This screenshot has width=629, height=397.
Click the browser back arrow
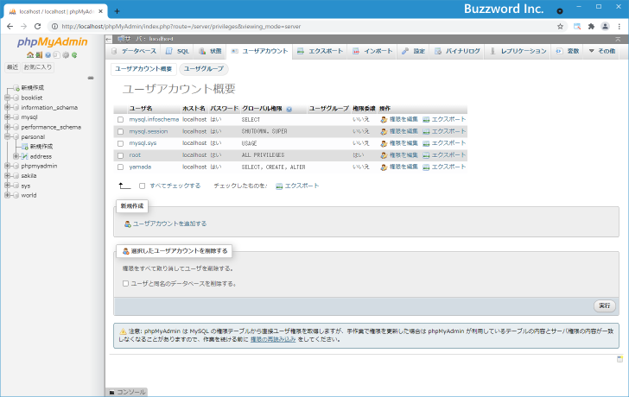tap(10, 27)
